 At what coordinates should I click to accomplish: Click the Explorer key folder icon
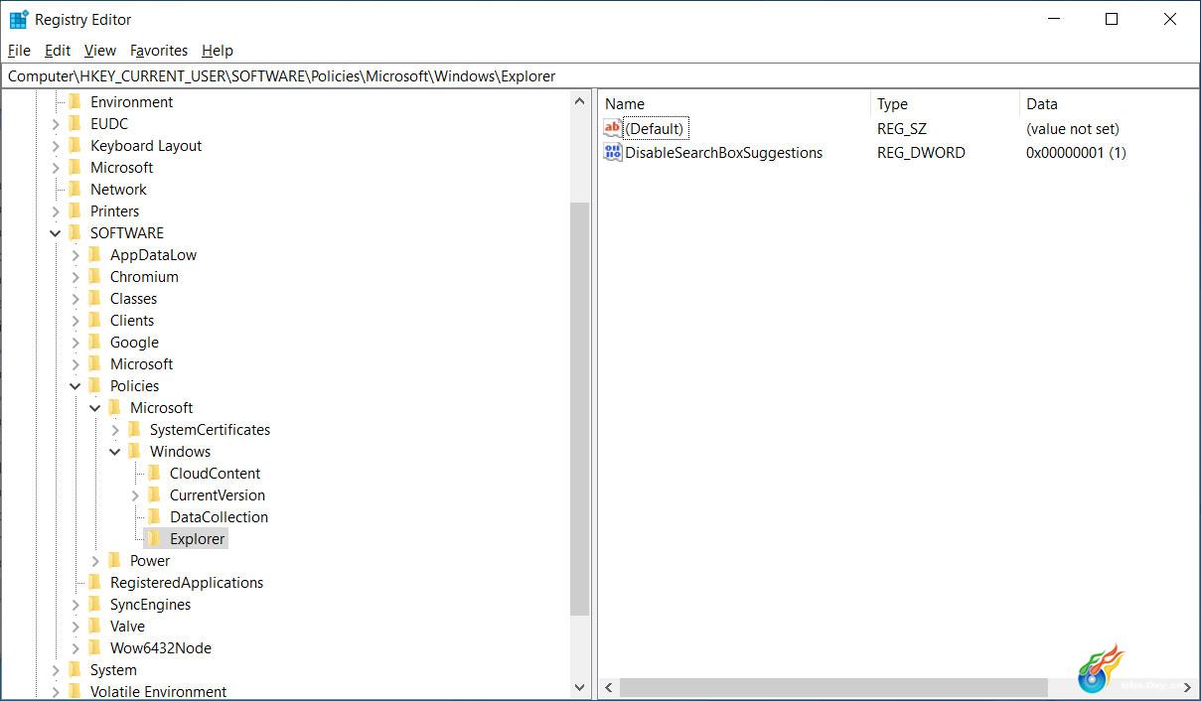(x=154, y=538)
